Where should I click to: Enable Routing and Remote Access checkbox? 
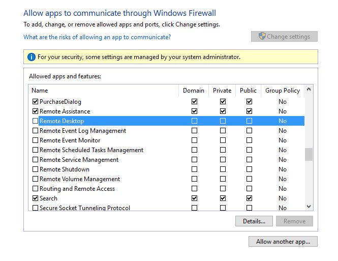tap(35, 189)
